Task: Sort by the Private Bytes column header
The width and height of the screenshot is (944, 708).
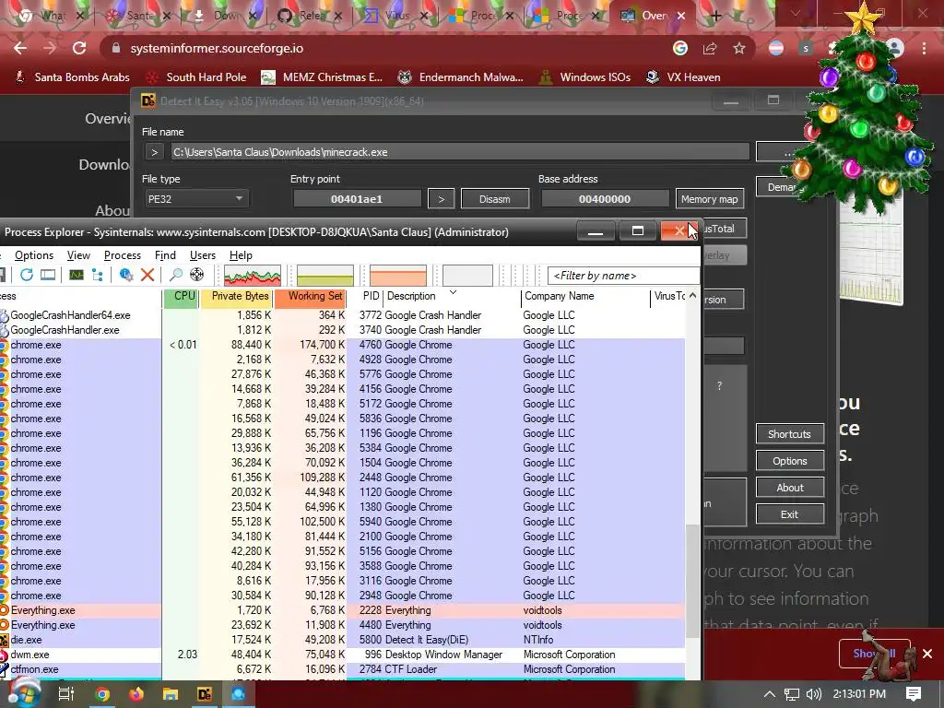Action: 237,296
